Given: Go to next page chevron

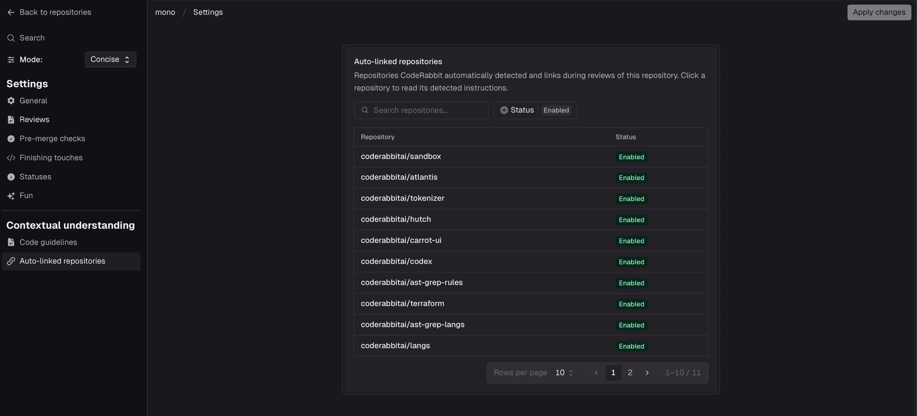Looking at the screenshot, I should tap(647, 373).
